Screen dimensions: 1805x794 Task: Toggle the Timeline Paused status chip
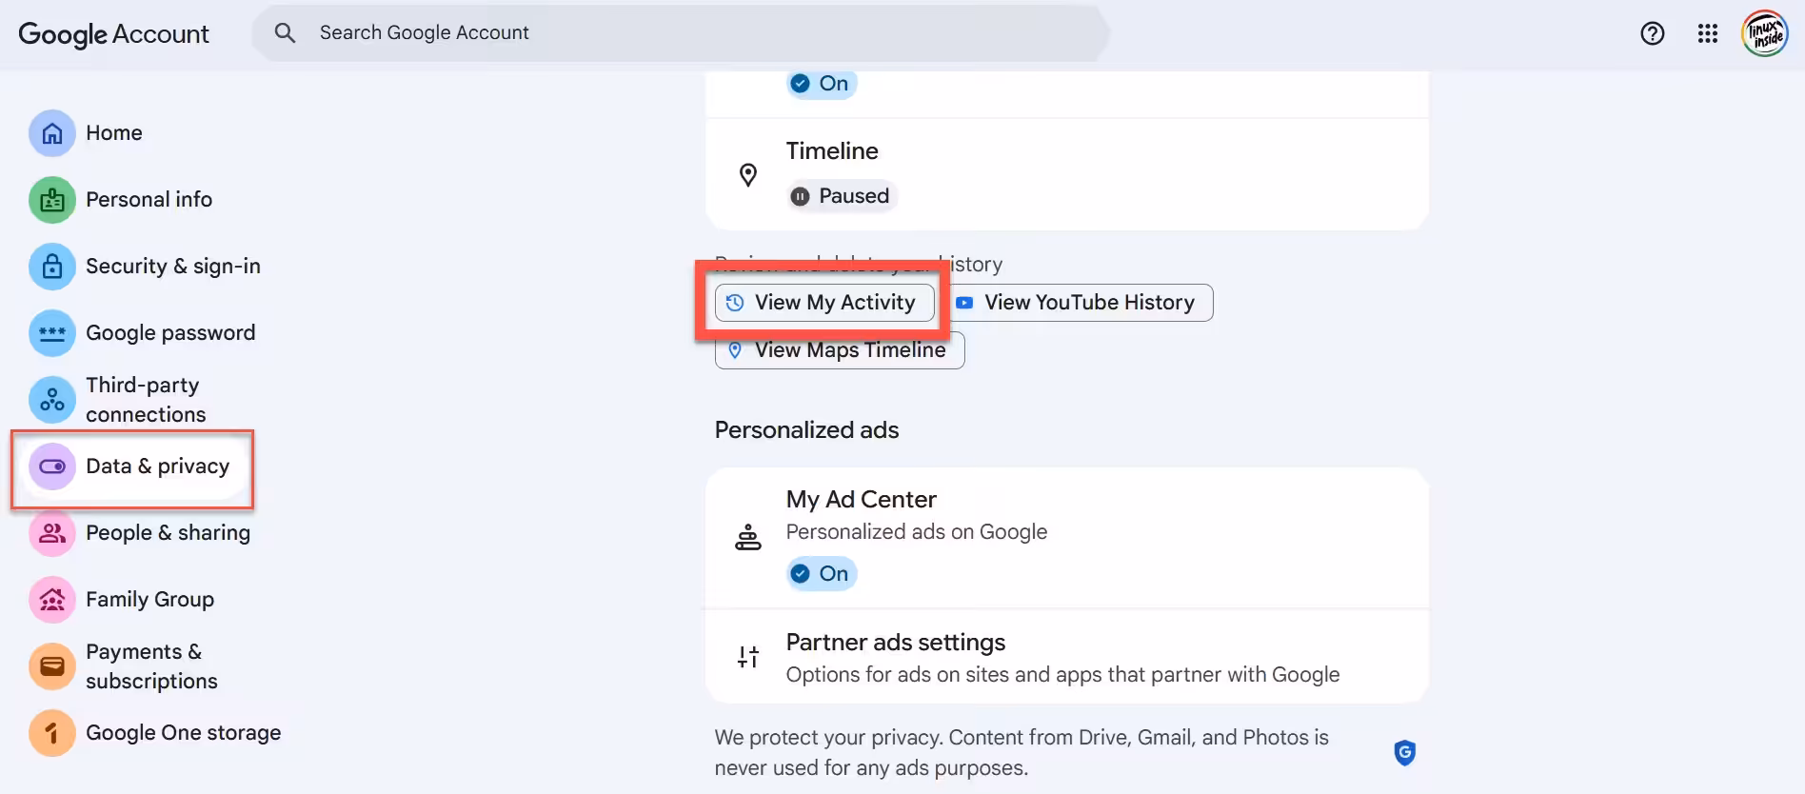tap(841, 196)
